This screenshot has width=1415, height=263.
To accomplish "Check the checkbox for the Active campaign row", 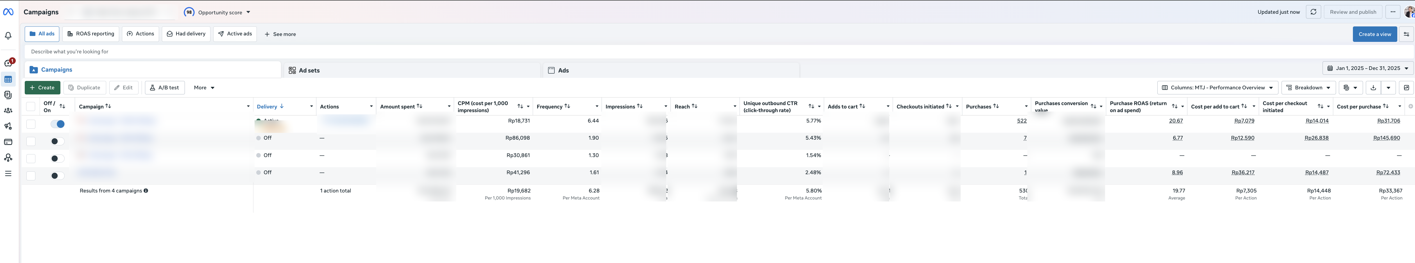I will (x=31, y=124).
